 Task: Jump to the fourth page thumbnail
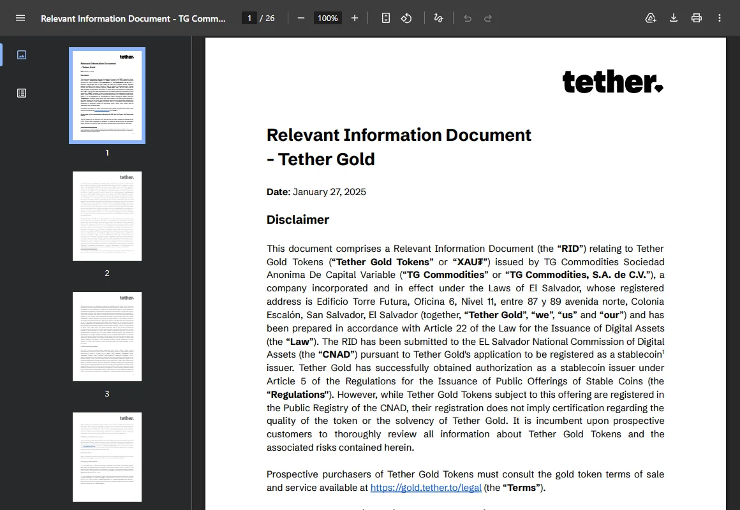(107, 456)
